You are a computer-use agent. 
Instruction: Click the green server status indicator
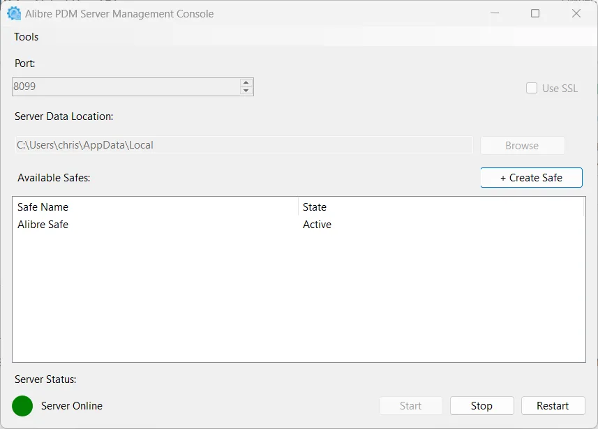click(x=22, y=406)
